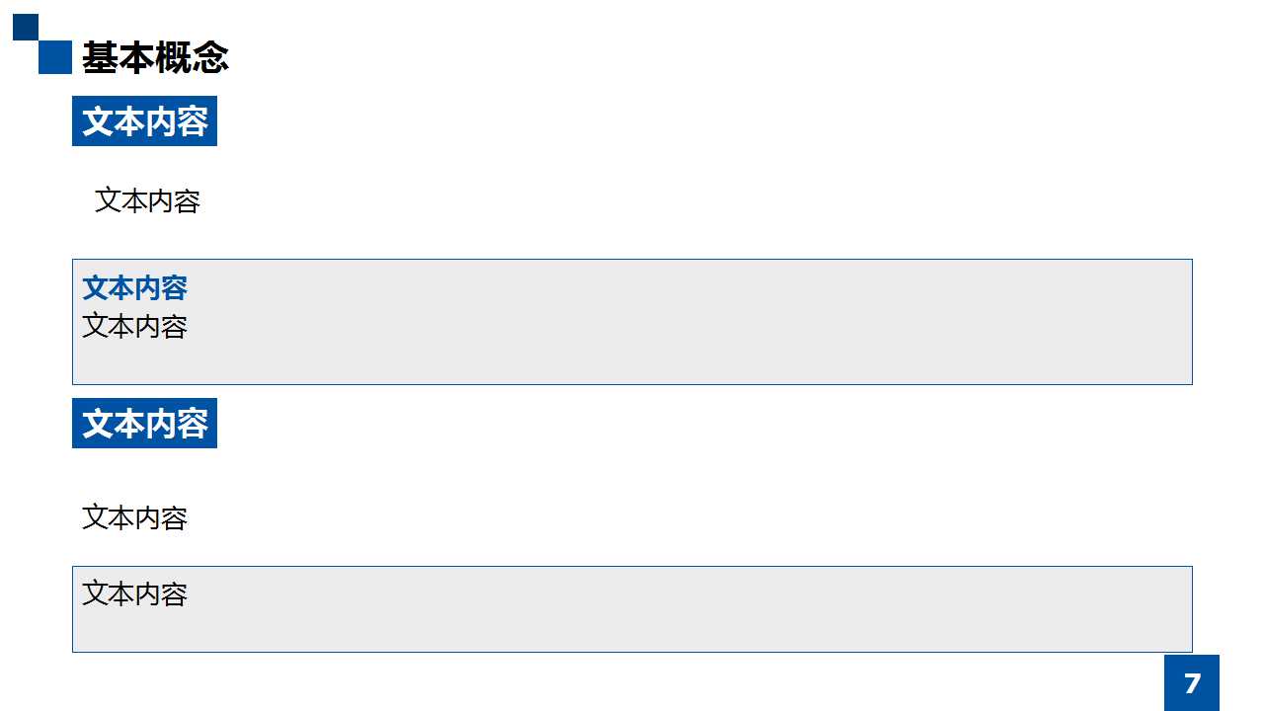Click character 容 in the first blue label
Viewport: 1264px width, 711px height.
pos(193,121)
